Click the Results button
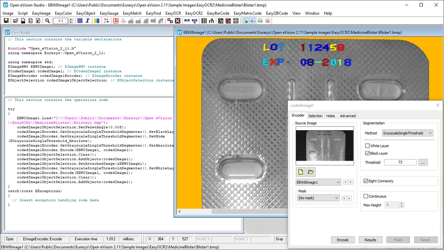444x250 pixels. click(370, 240)
